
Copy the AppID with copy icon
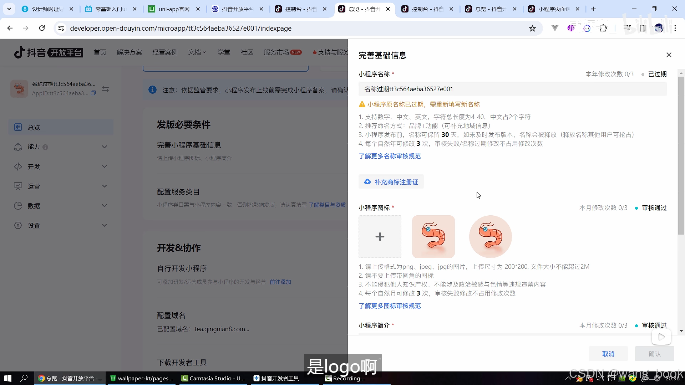(x=93, y=93)
